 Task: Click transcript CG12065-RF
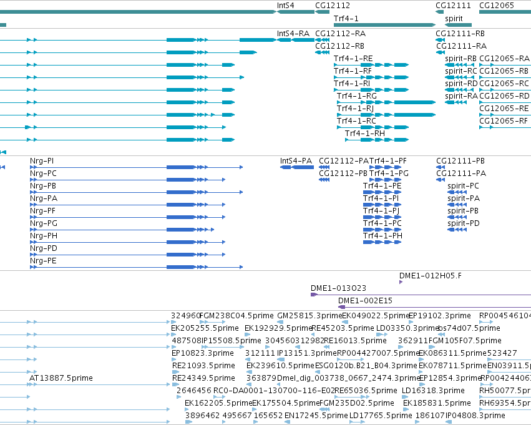click(504, 121)
